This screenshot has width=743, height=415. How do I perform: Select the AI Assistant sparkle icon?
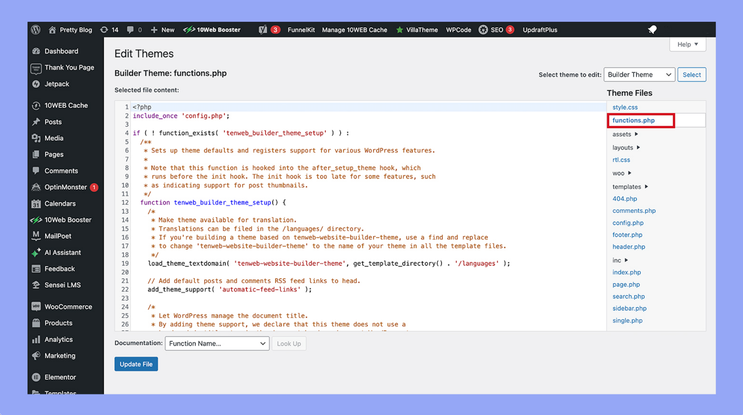[x=36, y=252]
